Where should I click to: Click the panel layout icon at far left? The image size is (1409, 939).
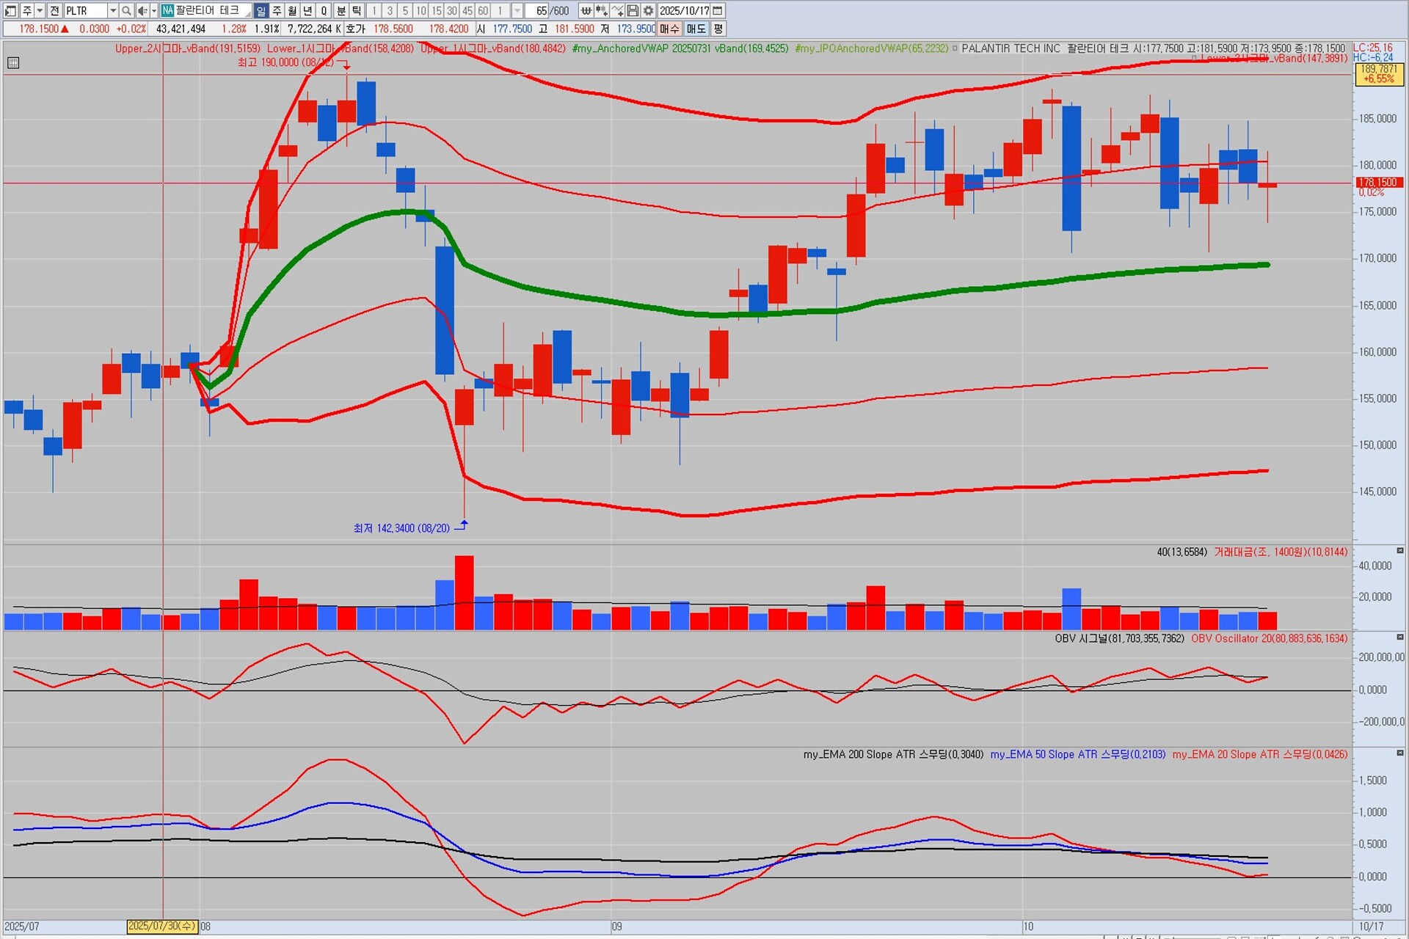[x=10, y=10]
